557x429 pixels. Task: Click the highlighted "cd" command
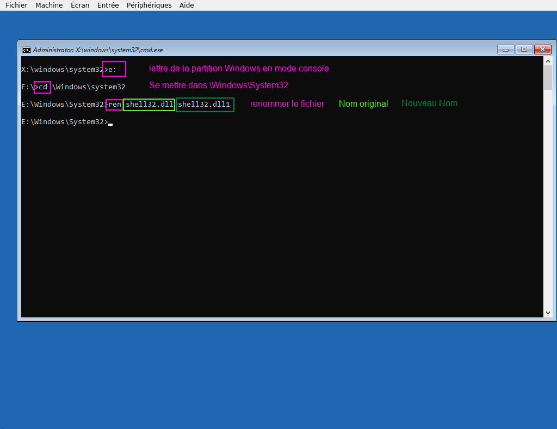coord(42,87)
